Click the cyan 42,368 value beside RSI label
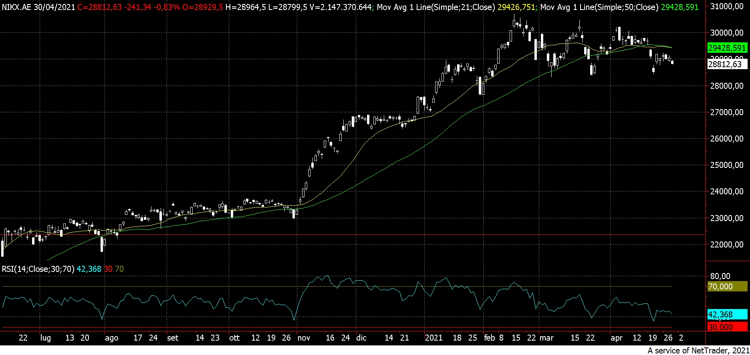The image size is (750, 355). coord(89,269)
